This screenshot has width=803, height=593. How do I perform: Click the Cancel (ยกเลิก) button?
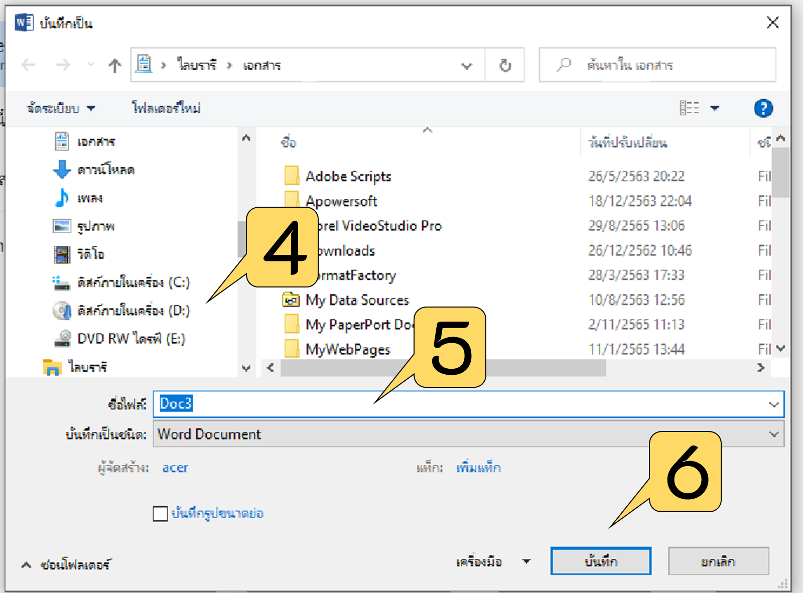718,561
